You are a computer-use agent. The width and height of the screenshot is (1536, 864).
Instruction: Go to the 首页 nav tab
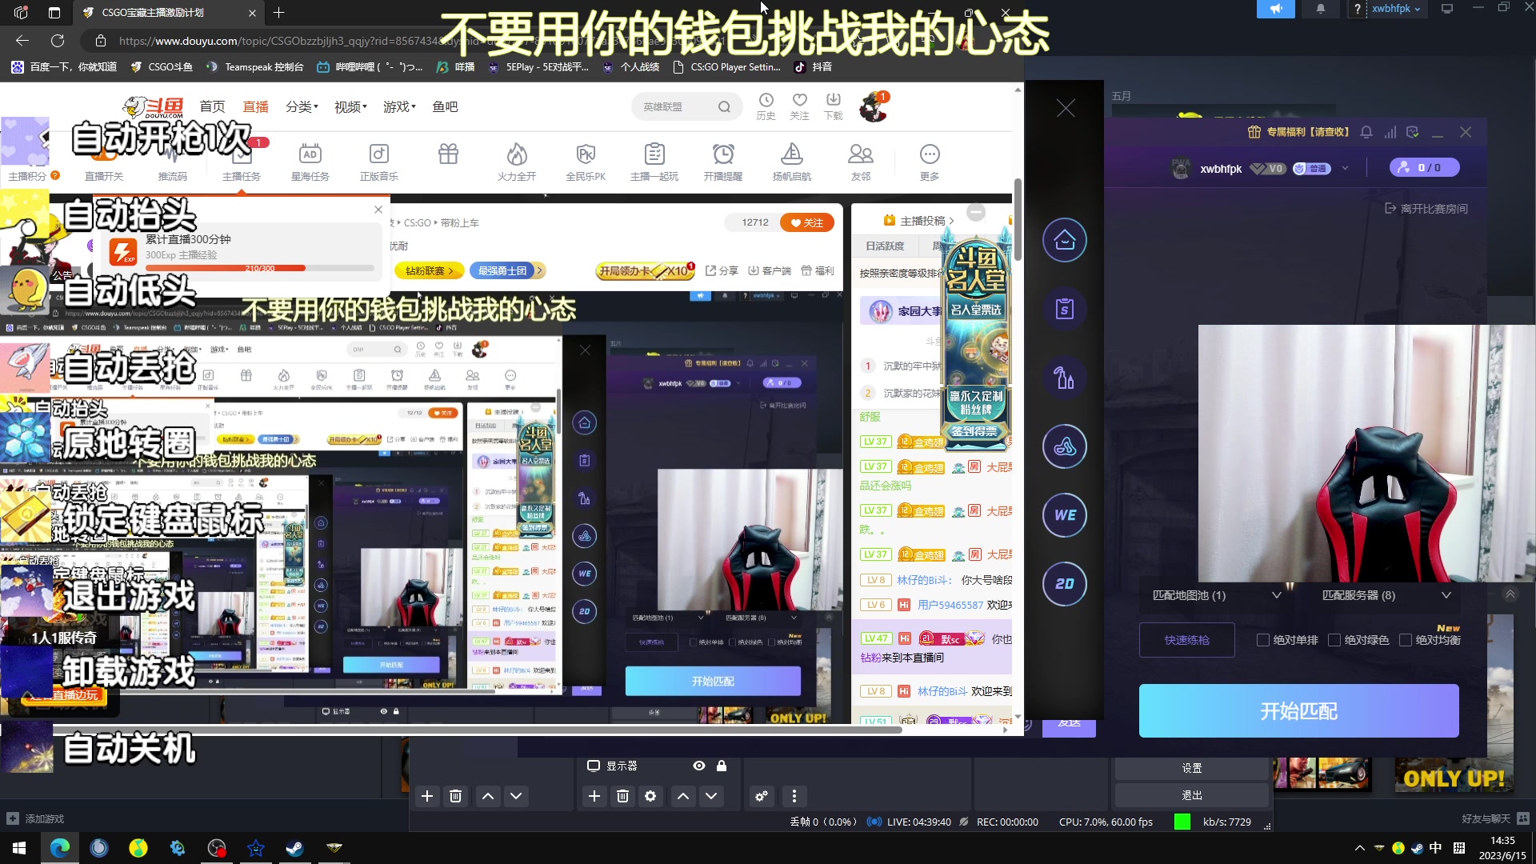[x=212, y=106]
